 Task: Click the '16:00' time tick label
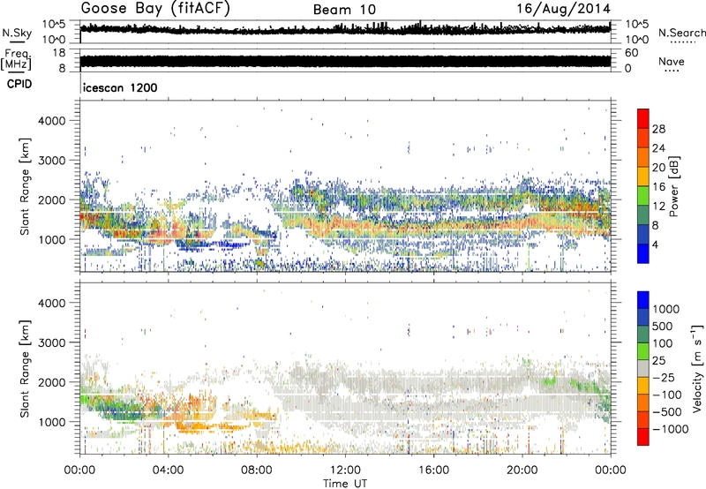[433, 470]
